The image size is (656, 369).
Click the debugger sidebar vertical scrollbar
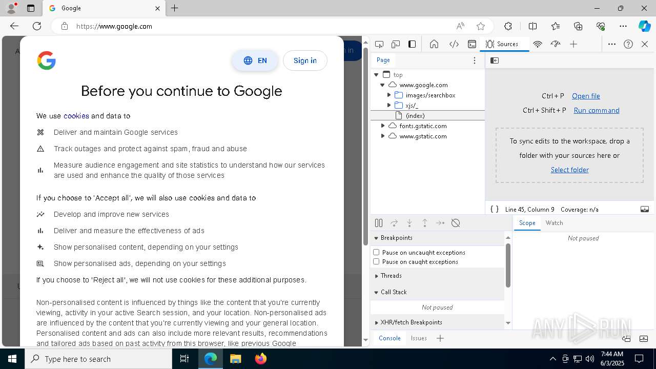508,265
